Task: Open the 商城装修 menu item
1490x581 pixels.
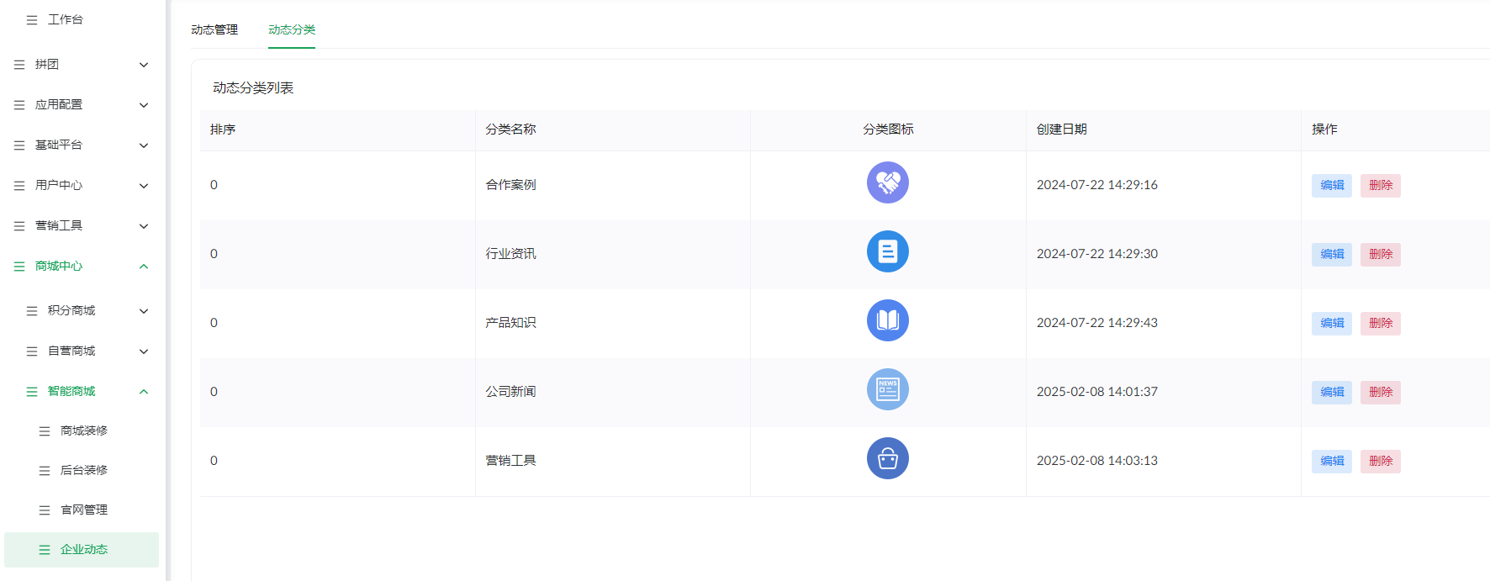Action: tap(84, 430)
